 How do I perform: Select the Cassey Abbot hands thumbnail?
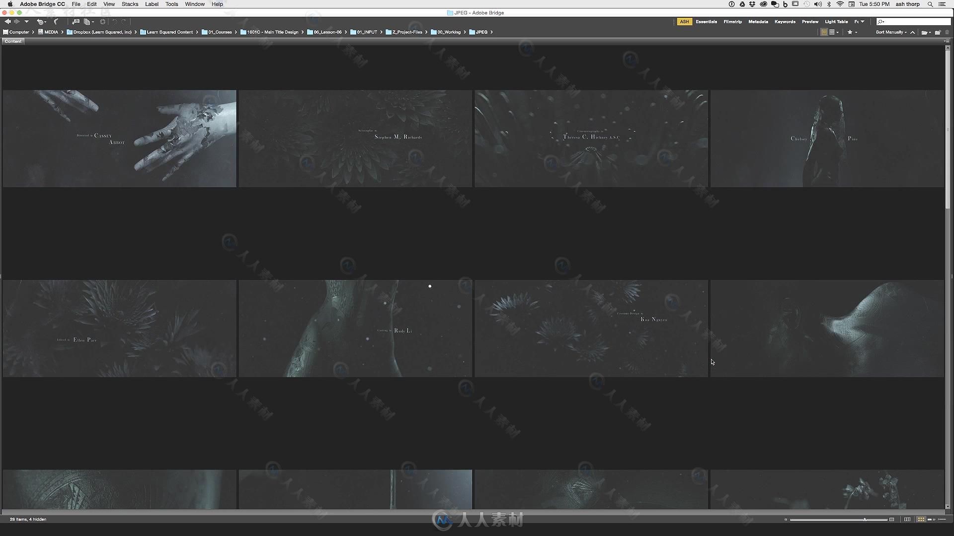point(120,138)
